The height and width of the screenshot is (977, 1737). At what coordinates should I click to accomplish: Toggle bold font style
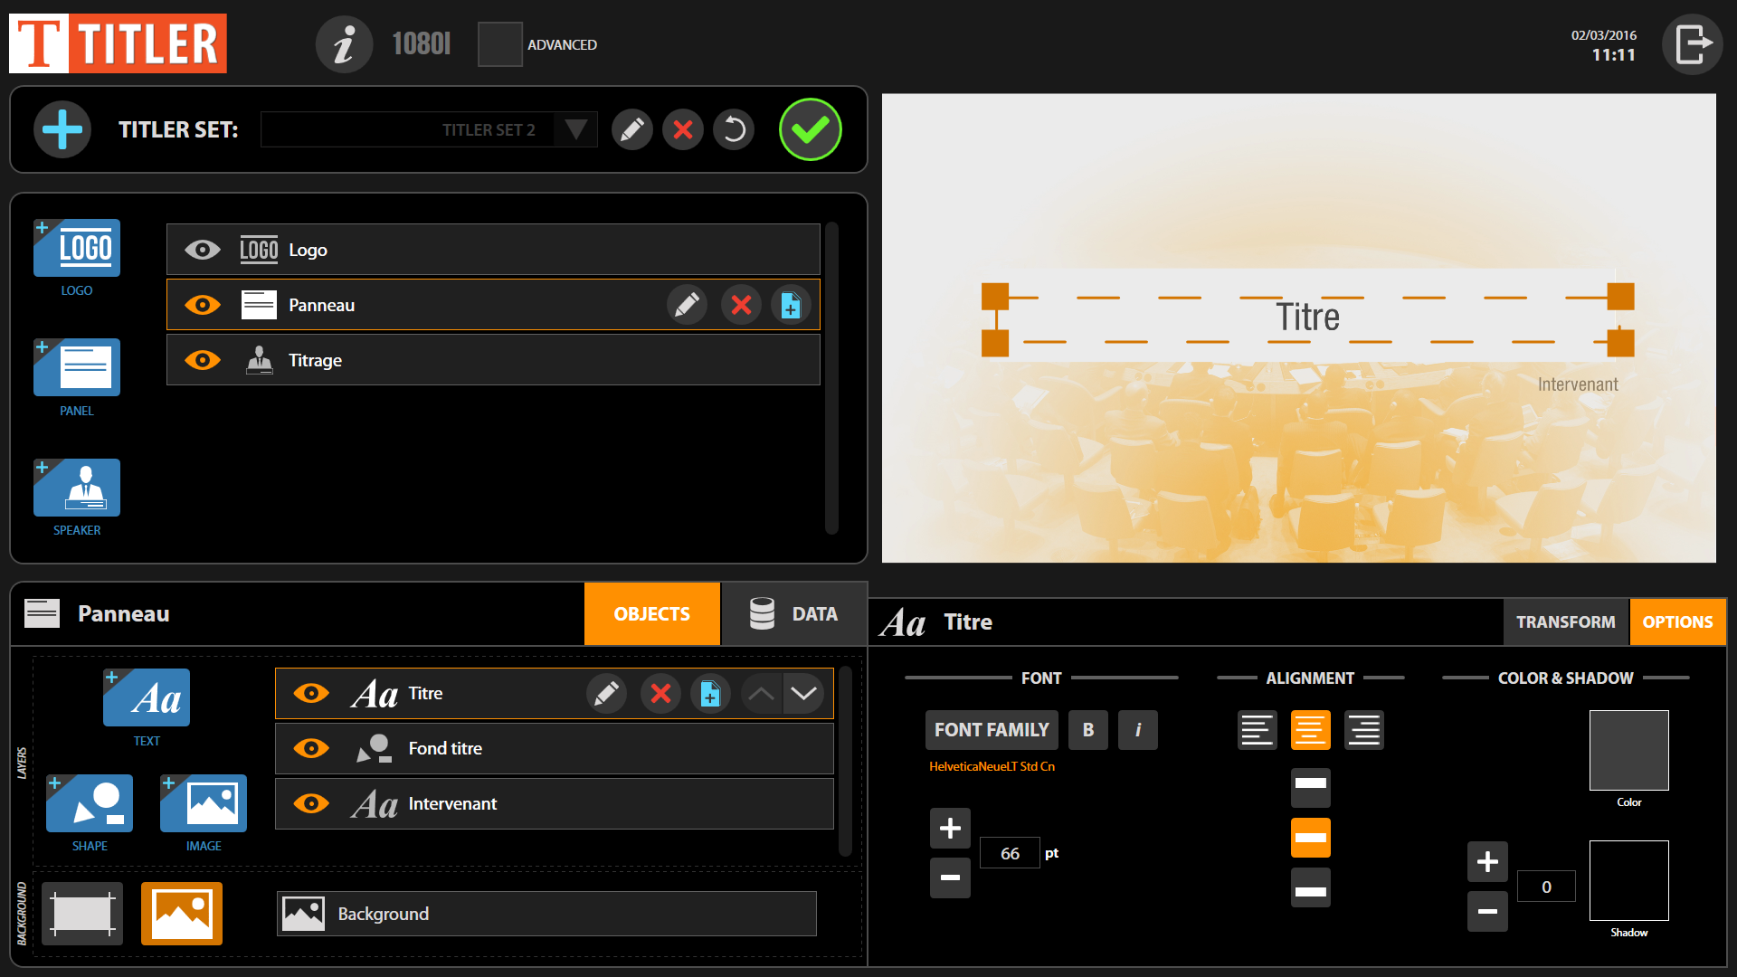click(x=1088, y=730)
